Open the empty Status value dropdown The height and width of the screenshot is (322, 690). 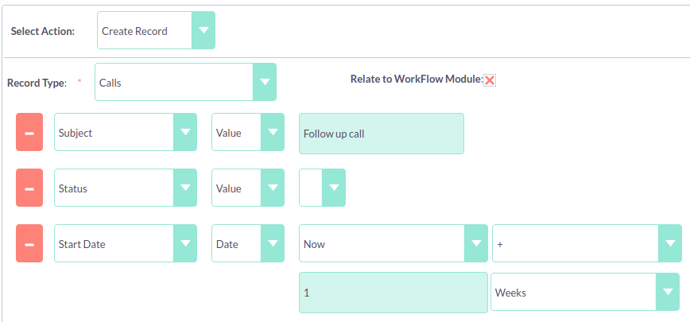point(322,188)
